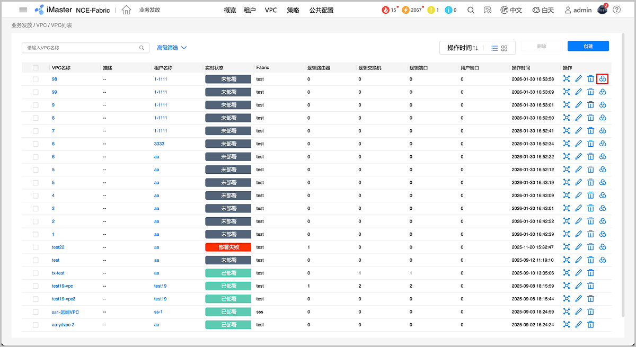This screenshot has width=636, height=347.
Task: Select checkbox for VPC 99
Action: coord(36,92)
